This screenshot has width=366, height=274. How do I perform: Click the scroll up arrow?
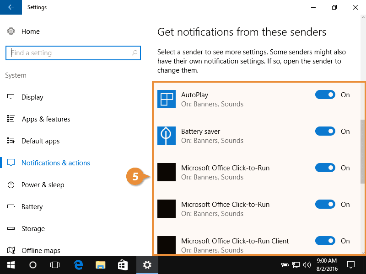pos(363,17)
